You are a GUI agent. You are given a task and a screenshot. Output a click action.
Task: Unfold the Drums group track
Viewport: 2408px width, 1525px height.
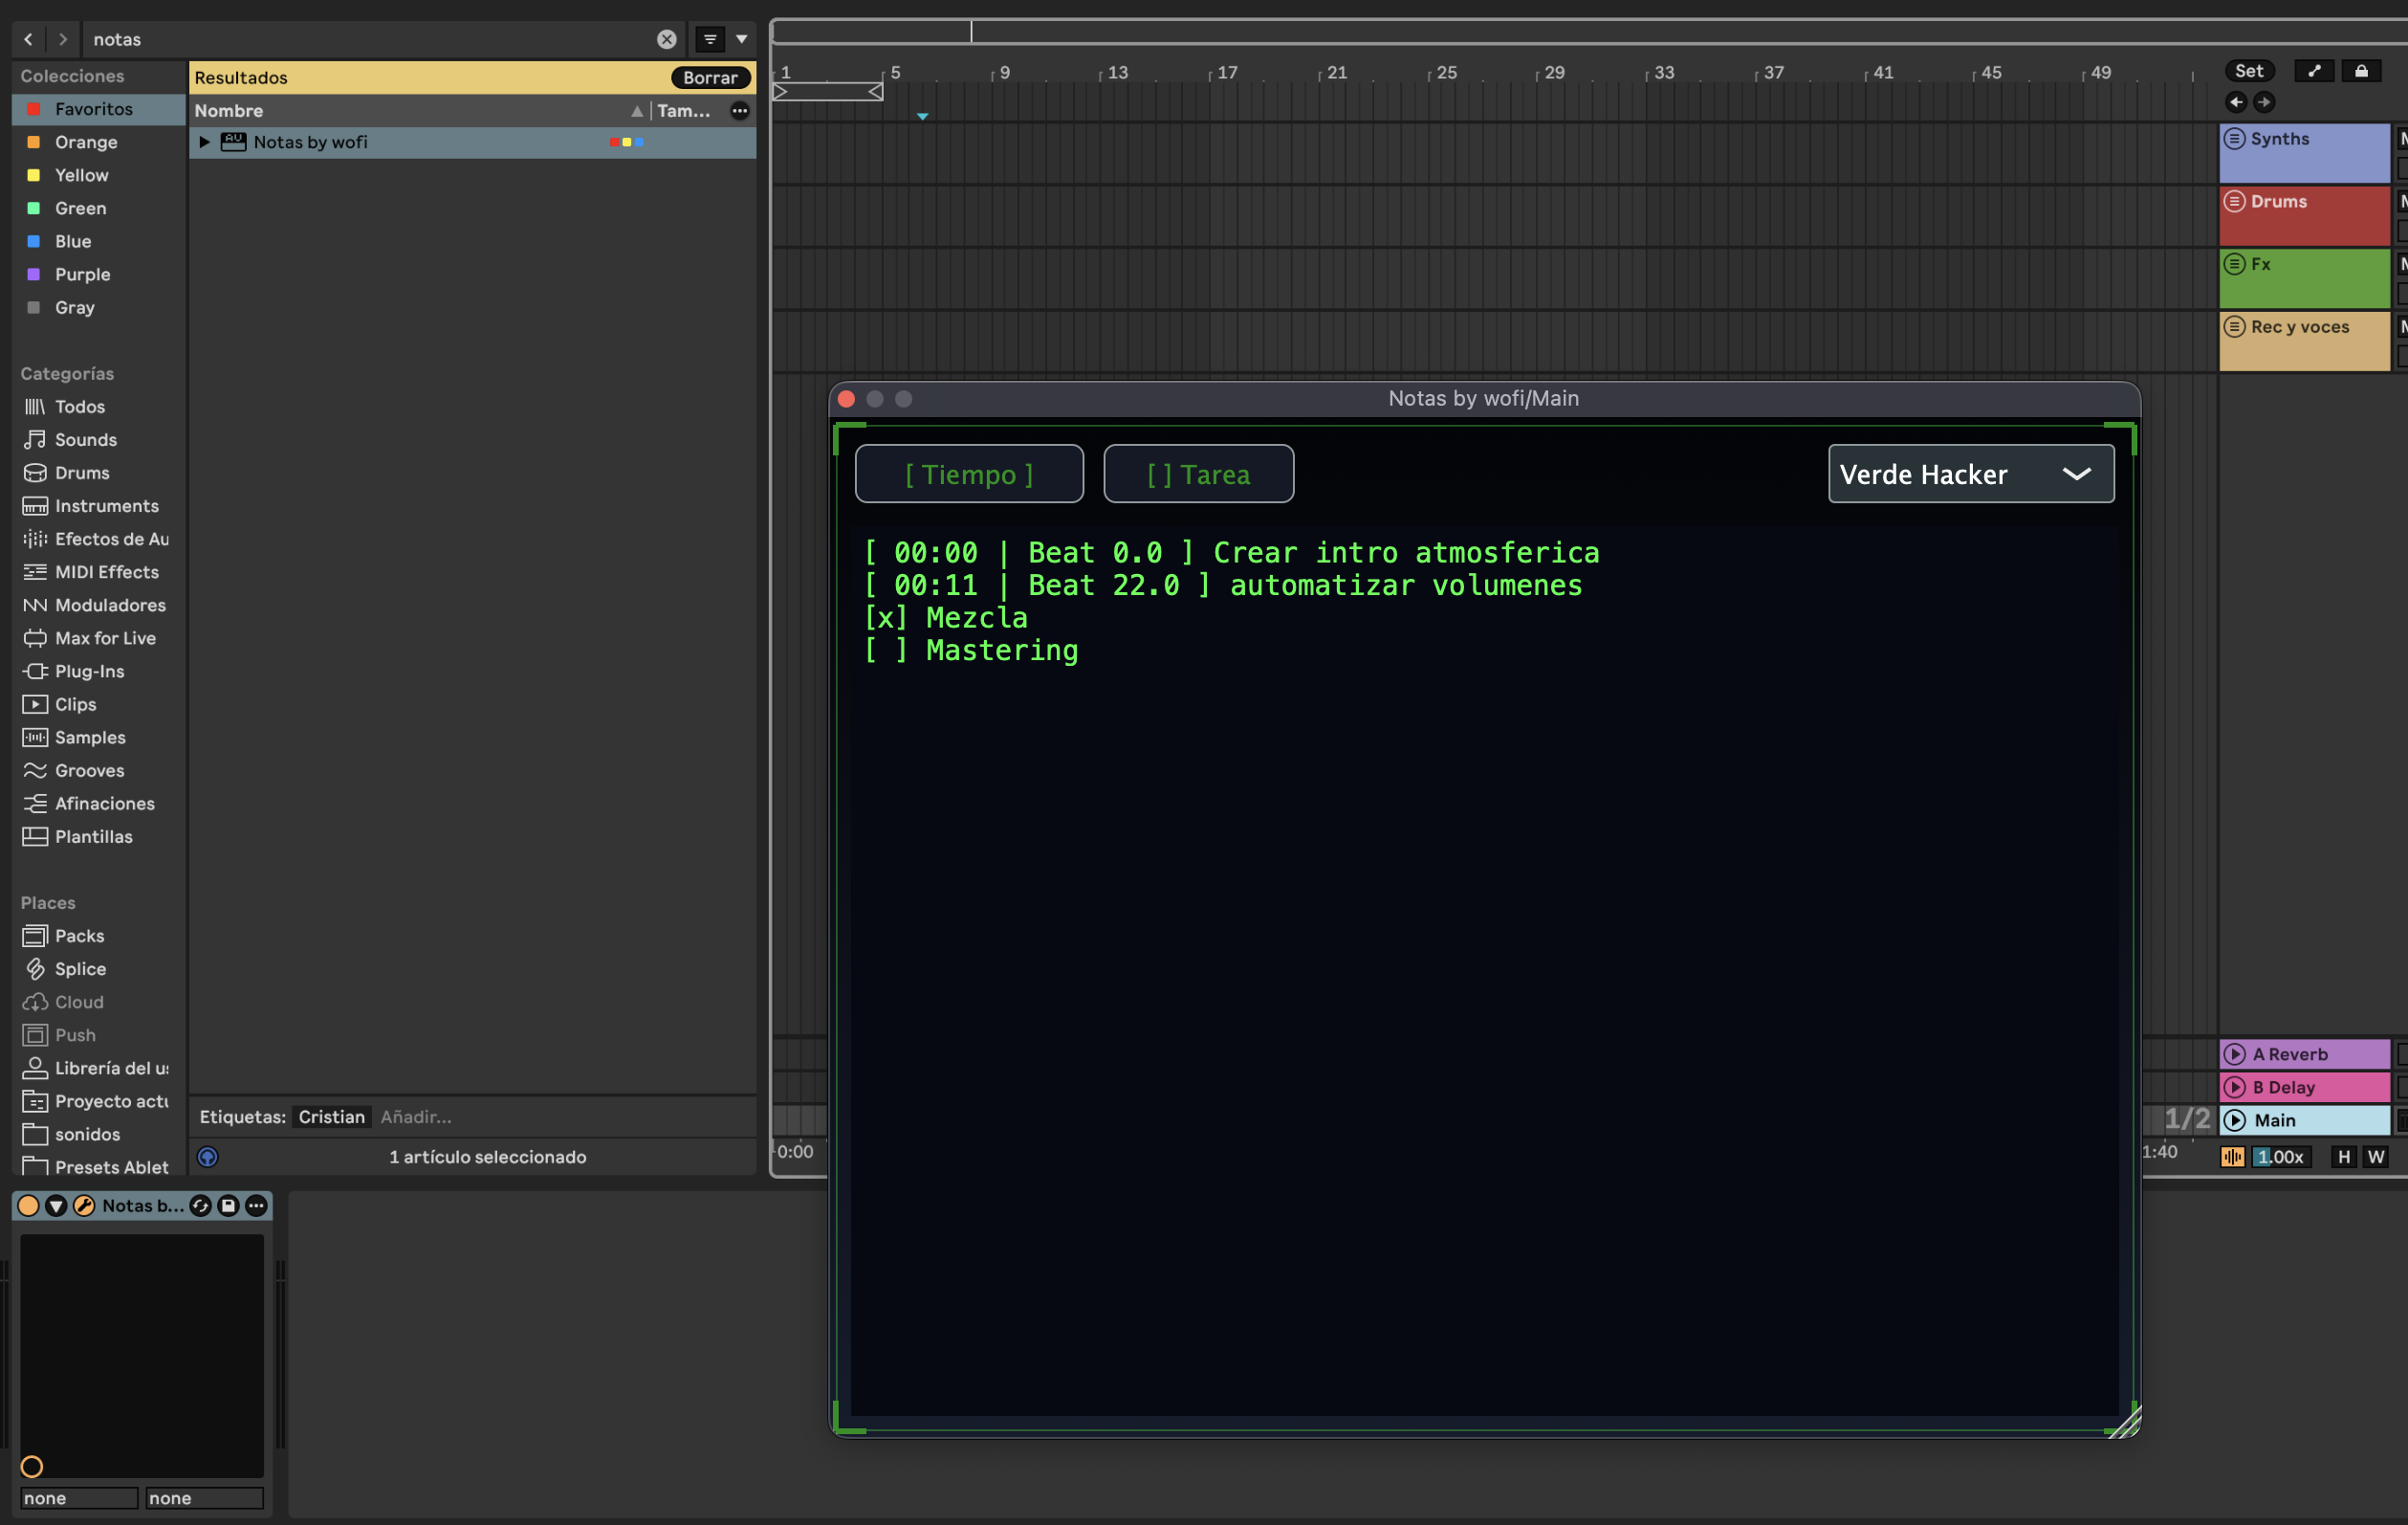pyautogui.click(x=2235, y=201)
